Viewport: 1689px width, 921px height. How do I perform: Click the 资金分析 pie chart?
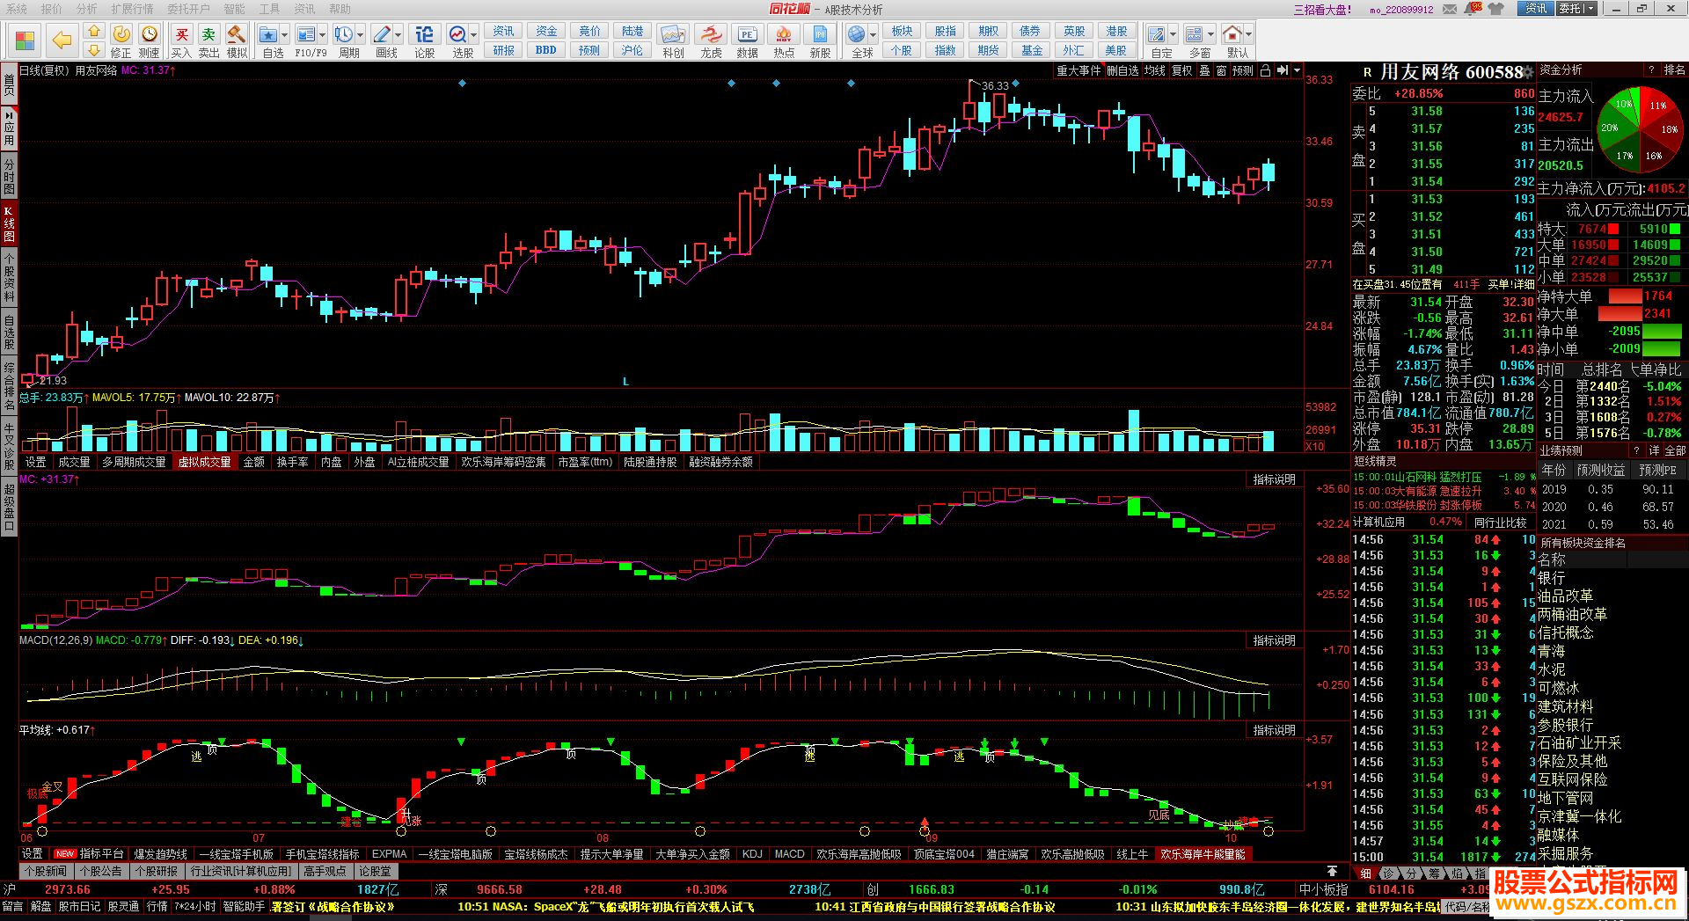click(x=1640, y=128)
